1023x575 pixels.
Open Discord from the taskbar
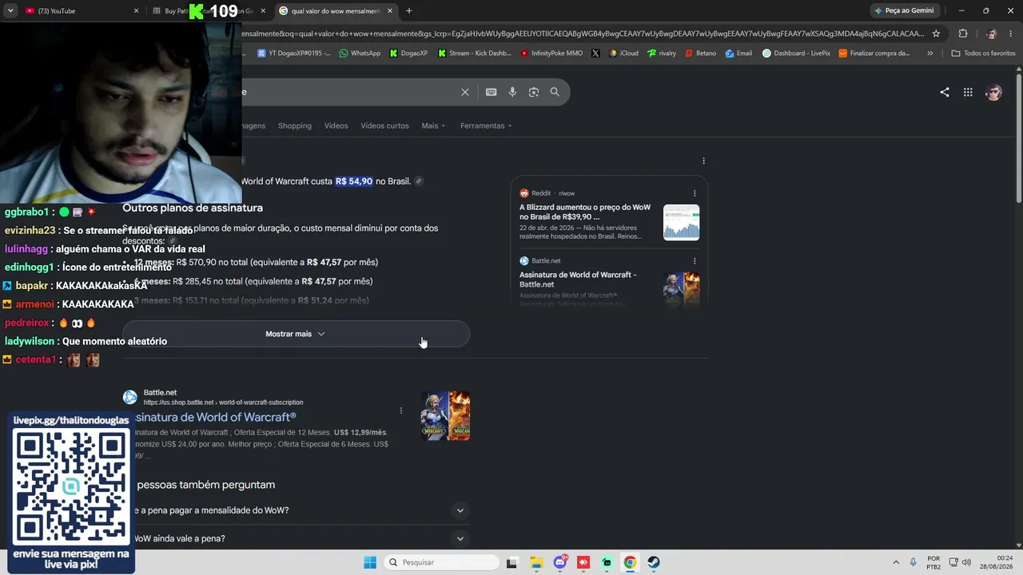[x=560, y=562]
